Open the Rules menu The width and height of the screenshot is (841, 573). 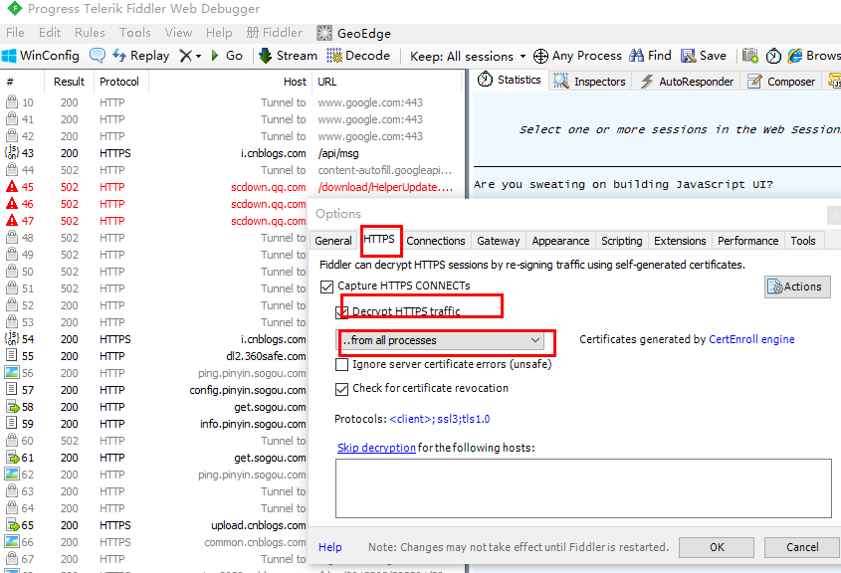[90, 33]
